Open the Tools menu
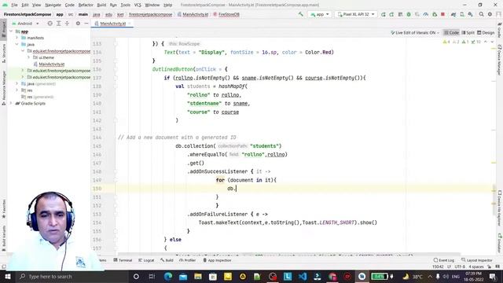503x283 pixels. tap(126, 5)
